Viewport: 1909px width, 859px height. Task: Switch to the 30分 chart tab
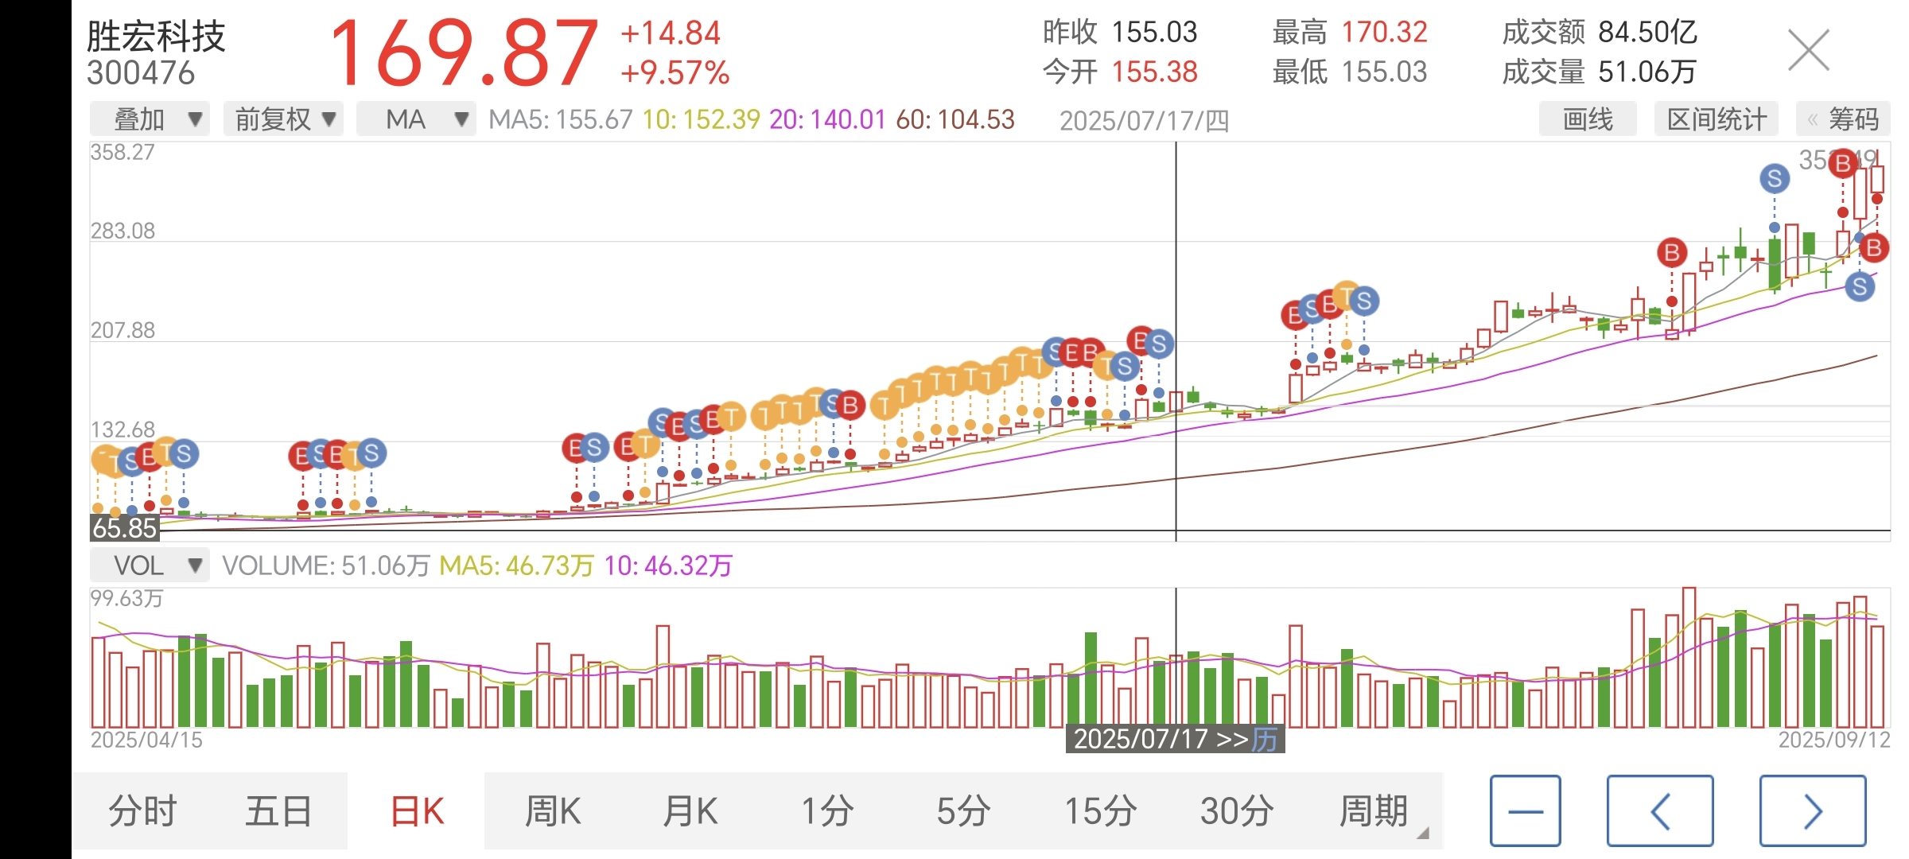click(x=1237, y=811)
